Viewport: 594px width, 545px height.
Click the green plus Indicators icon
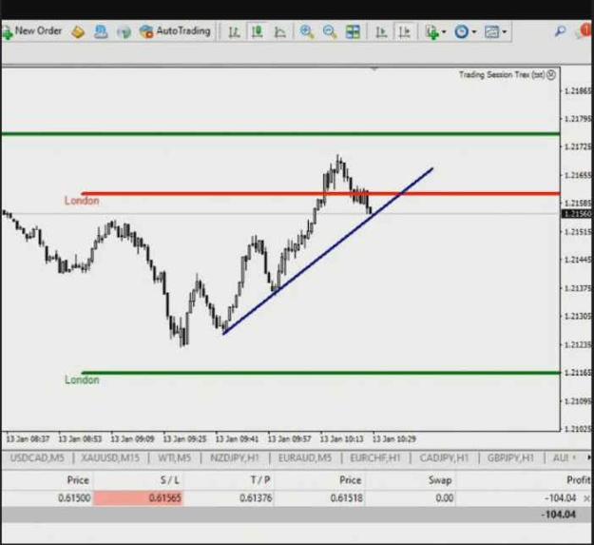click(431, 32)
